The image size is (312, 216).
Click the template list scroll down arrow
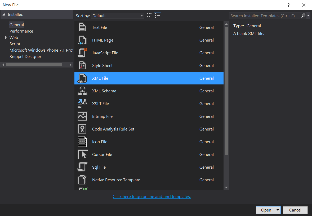[226, 187]
